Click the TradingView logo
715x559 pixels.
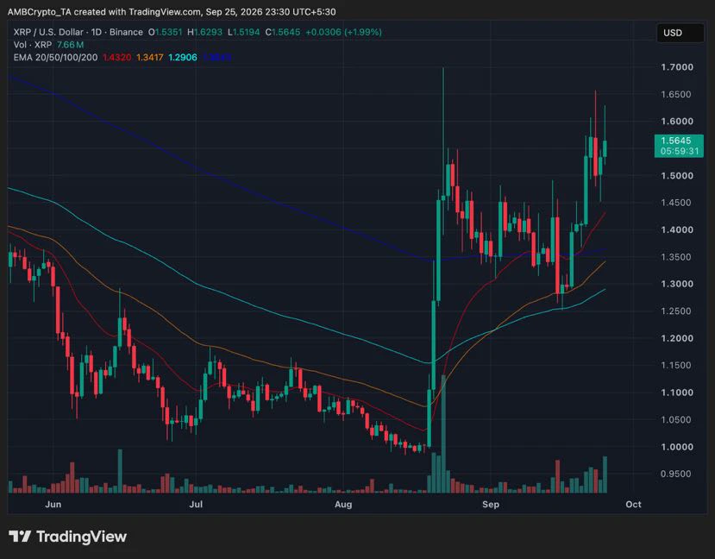click(67, 537)
